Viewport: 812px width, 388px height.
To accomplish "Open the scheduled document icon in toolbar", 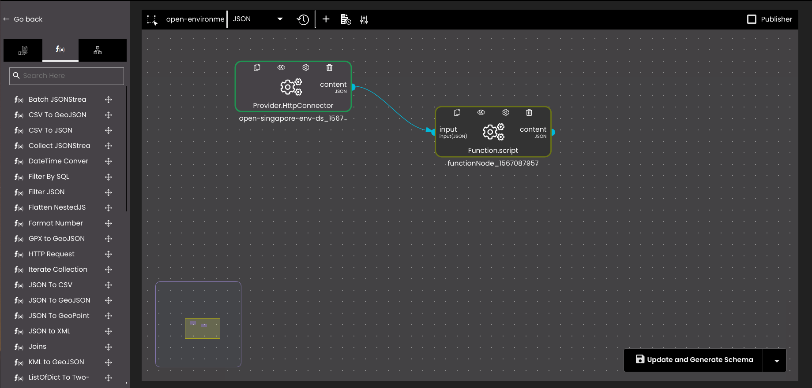I will click(346, 19).
